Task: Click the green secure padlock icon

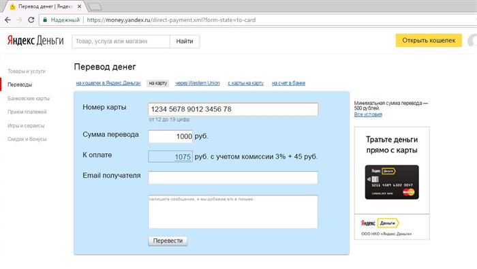Action: (45, 20)
